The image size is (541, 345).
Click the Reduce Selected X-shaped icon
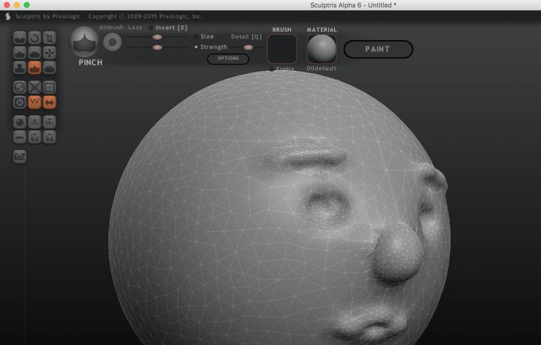pyautogui.click(x=34, y=87)
